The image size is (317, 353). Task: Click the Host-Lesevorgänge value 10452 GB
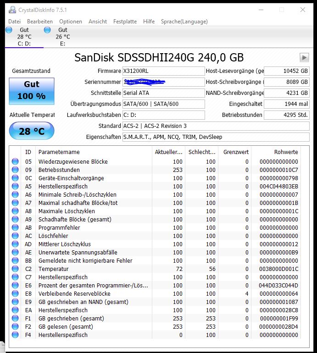(287, 71)
